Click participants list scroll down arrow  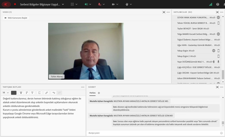223,82
